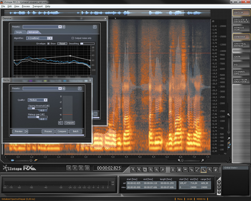Open the Declick & Decrackle module
251x201 pixels.
[x=241, y=21]
